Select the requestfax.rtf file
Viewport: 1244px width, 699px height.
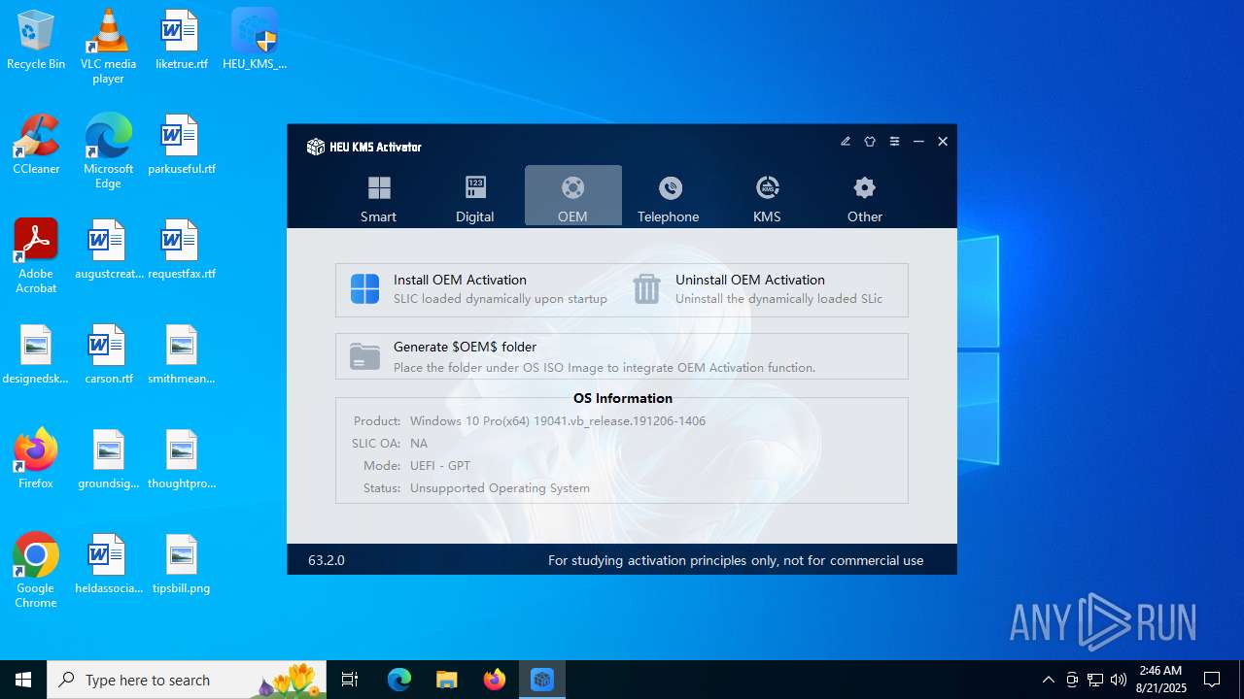181,250
